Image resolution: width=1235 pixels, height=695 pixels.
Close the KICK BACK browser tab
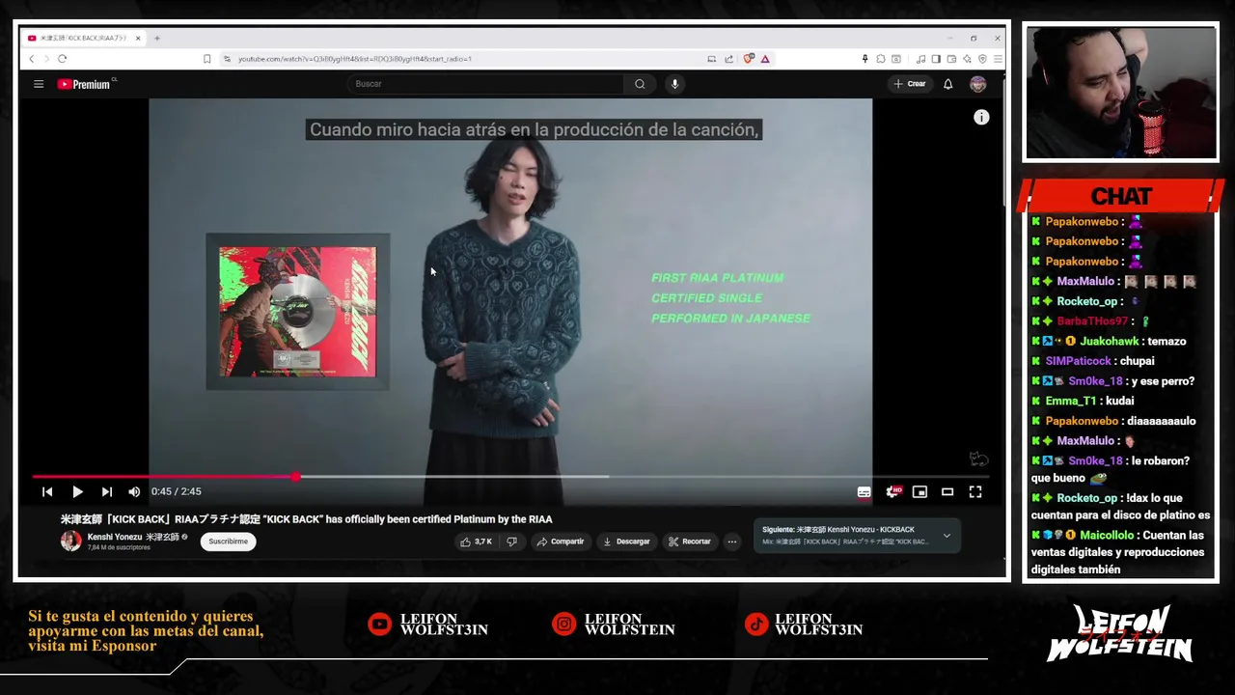[x=138, y=39]
